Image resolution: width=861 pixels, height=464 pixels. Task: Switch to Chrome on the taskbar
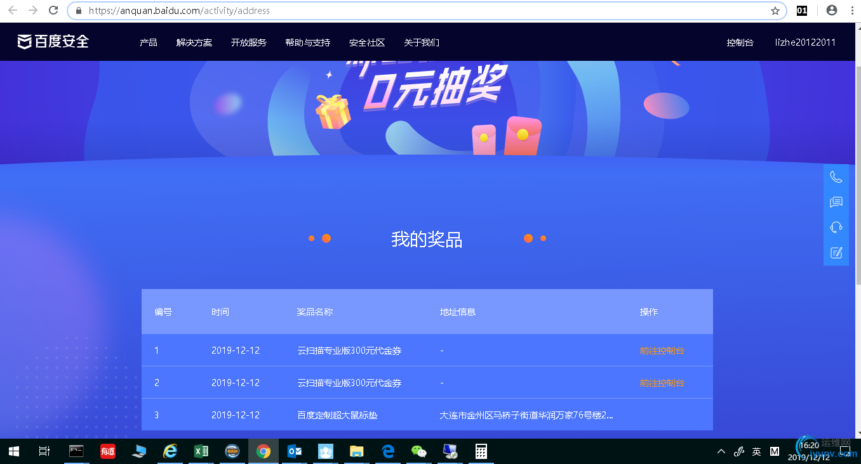[x=263, y=451]
